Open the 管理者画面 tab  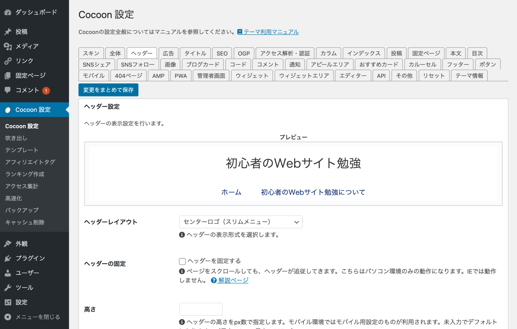point(211,76)
